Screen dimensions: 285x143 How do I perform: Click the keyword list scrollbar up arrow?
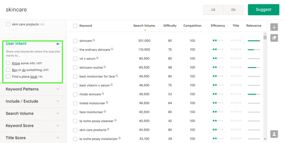tap(265, 34)
